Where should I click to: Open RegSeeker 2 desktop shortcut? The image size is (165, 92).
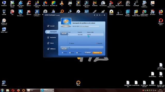point(45,3)
